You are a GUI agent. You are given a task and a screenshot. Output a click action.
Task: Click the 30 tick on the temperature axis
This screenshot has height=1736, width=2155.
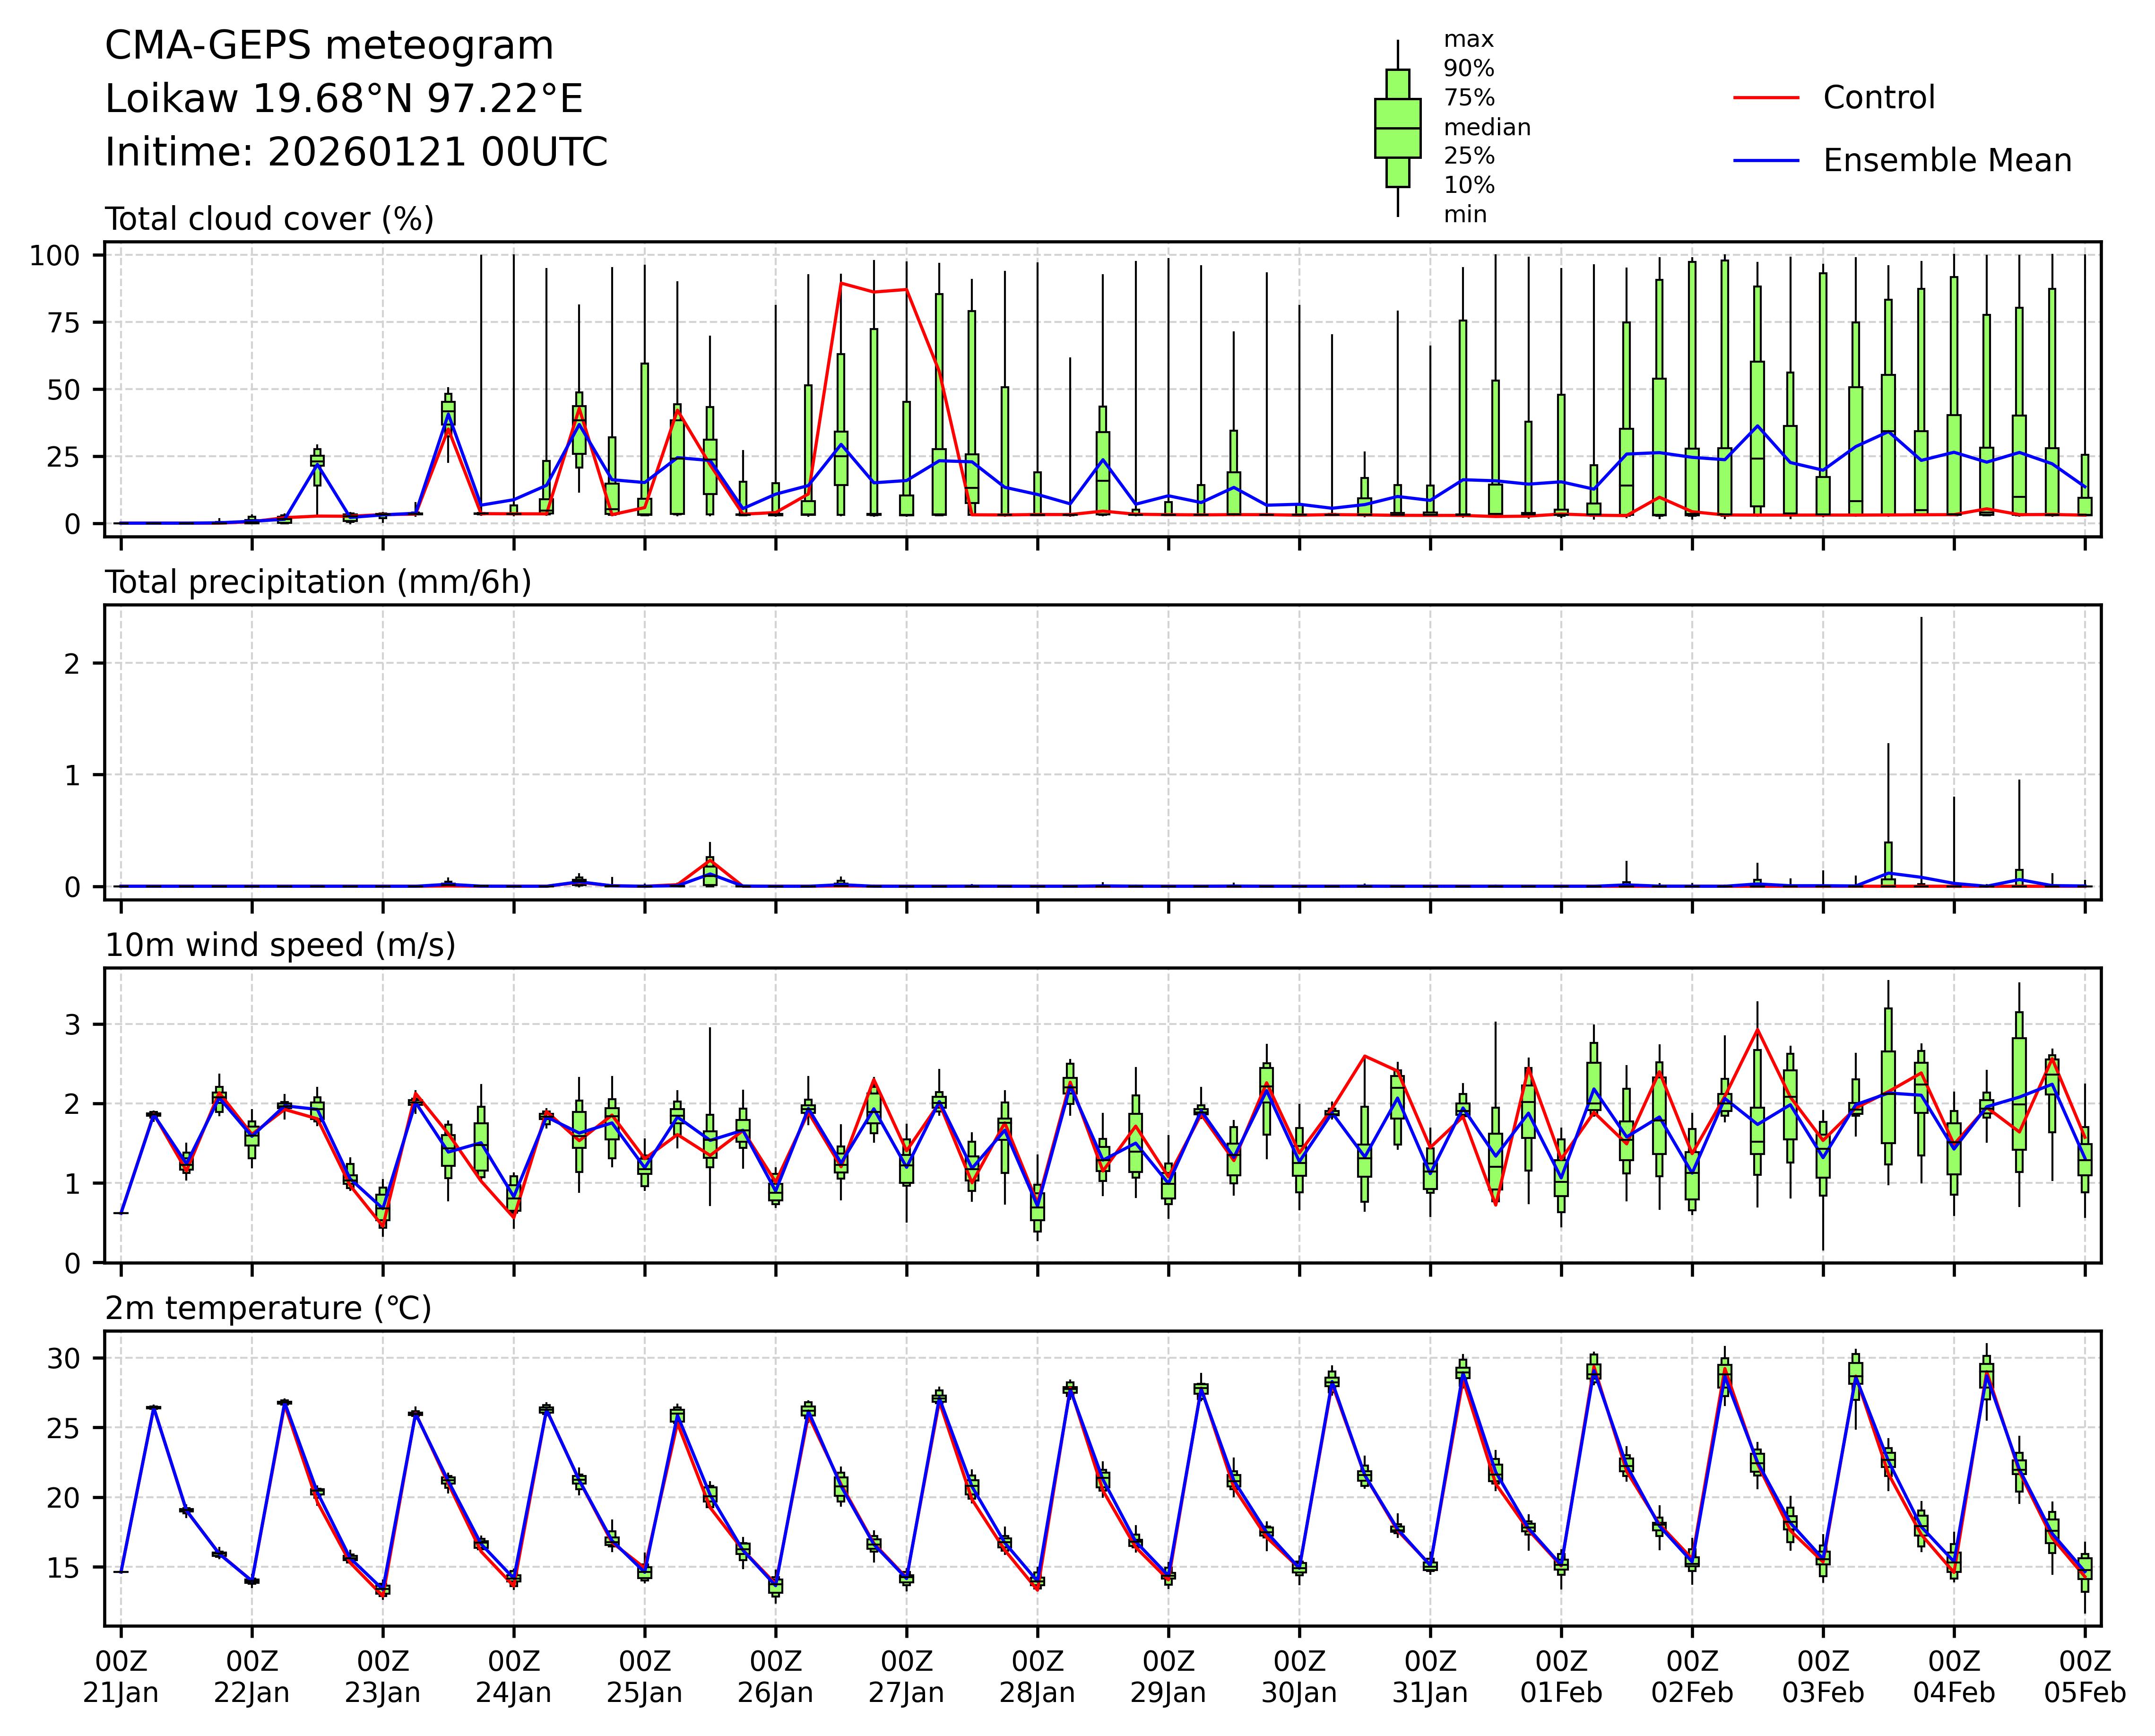64,1358
